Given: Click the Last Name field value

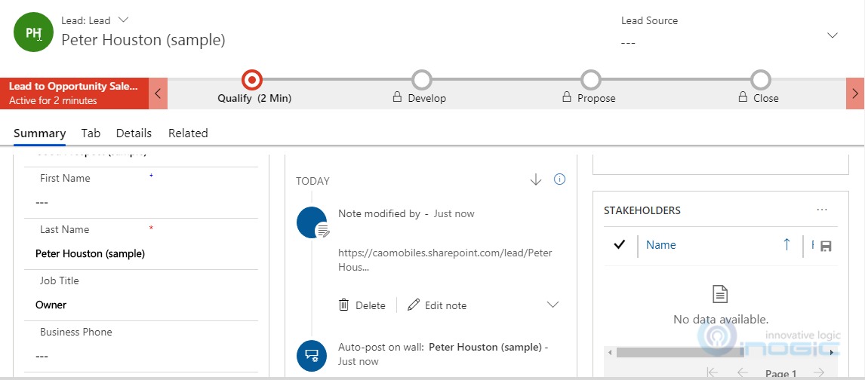Looking at the screenshot, I should (x=91, y=254).
